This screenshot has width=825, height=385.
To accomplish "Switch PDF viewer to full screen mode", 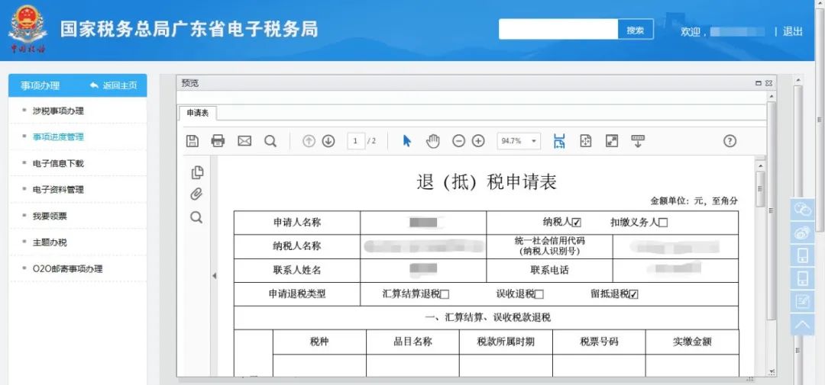I will (x=611, y=141).
